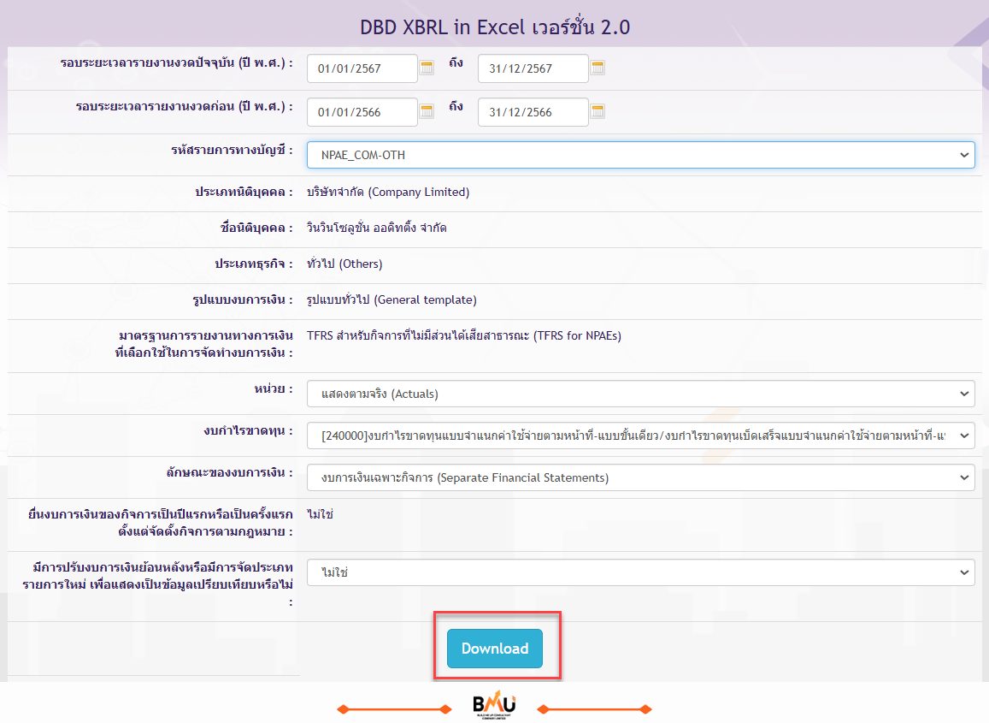Open calendar picker for current period end date
The height and width of the screenshot is (723, 989).
point(598,68)
